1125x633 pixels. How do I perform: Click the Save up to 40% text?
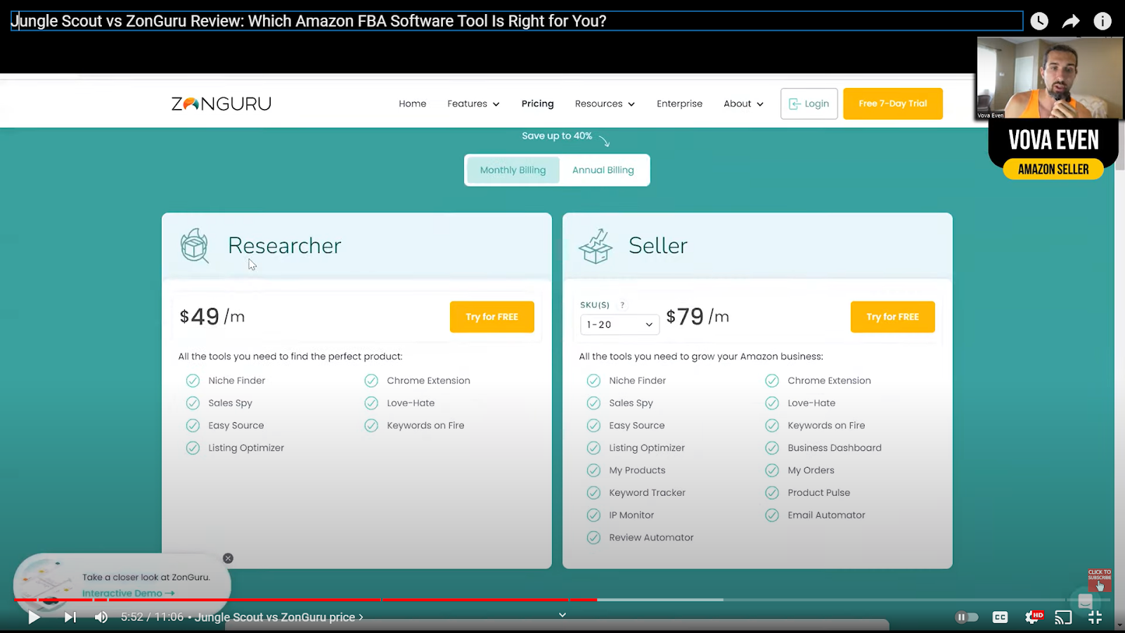557,136
